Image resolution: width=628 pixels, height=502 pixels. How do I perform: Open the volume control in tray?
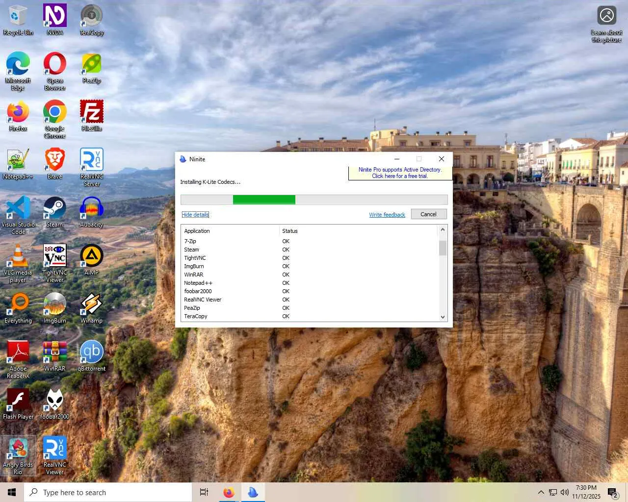pos(565,492)
